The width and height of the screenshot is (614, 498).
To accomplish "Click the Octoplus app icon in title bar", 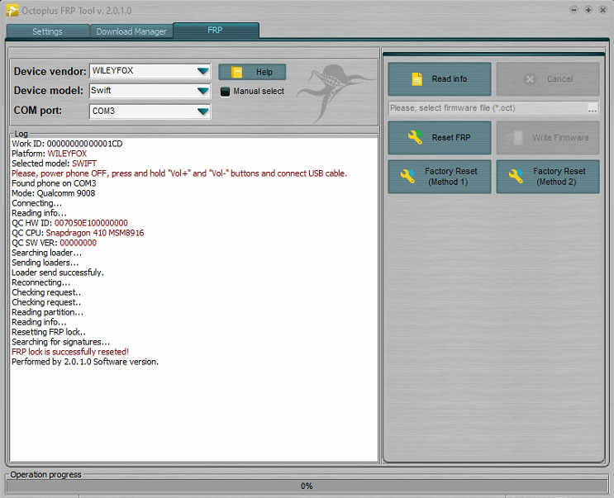I will [12, 10].
